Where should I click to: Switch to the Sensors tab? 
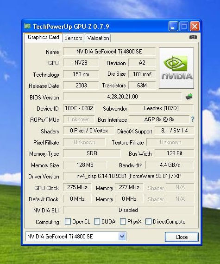pos(73,38)
